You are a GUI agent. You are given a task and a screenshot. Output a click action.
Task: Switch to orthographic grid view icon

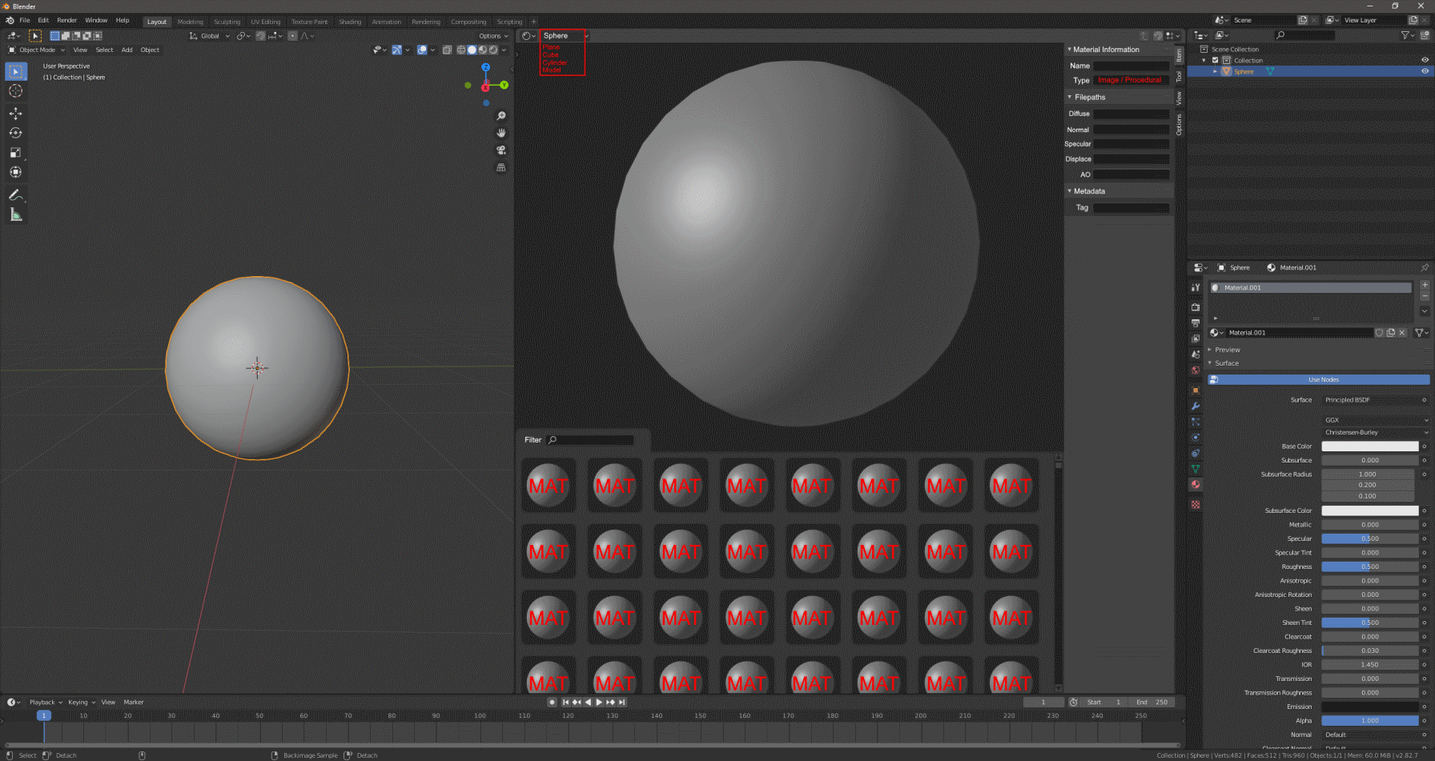point(501,167)
